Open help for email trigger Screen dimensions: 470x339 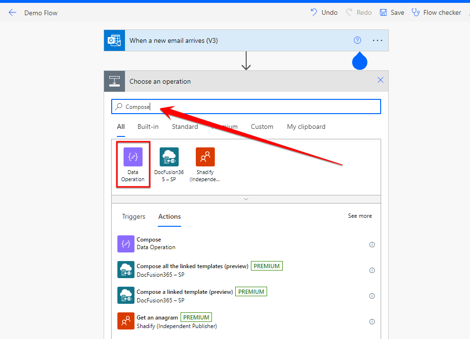point(357,40)
